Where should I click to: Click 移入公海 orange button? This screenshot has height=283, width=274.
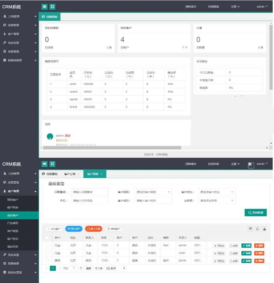click(94, 229)
